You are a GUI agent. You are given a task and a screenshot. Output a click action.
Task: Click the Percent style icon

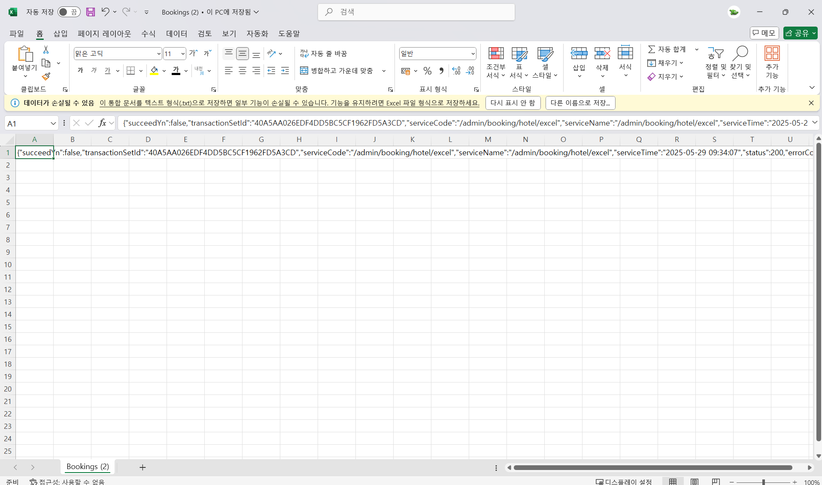coord(427,71)
